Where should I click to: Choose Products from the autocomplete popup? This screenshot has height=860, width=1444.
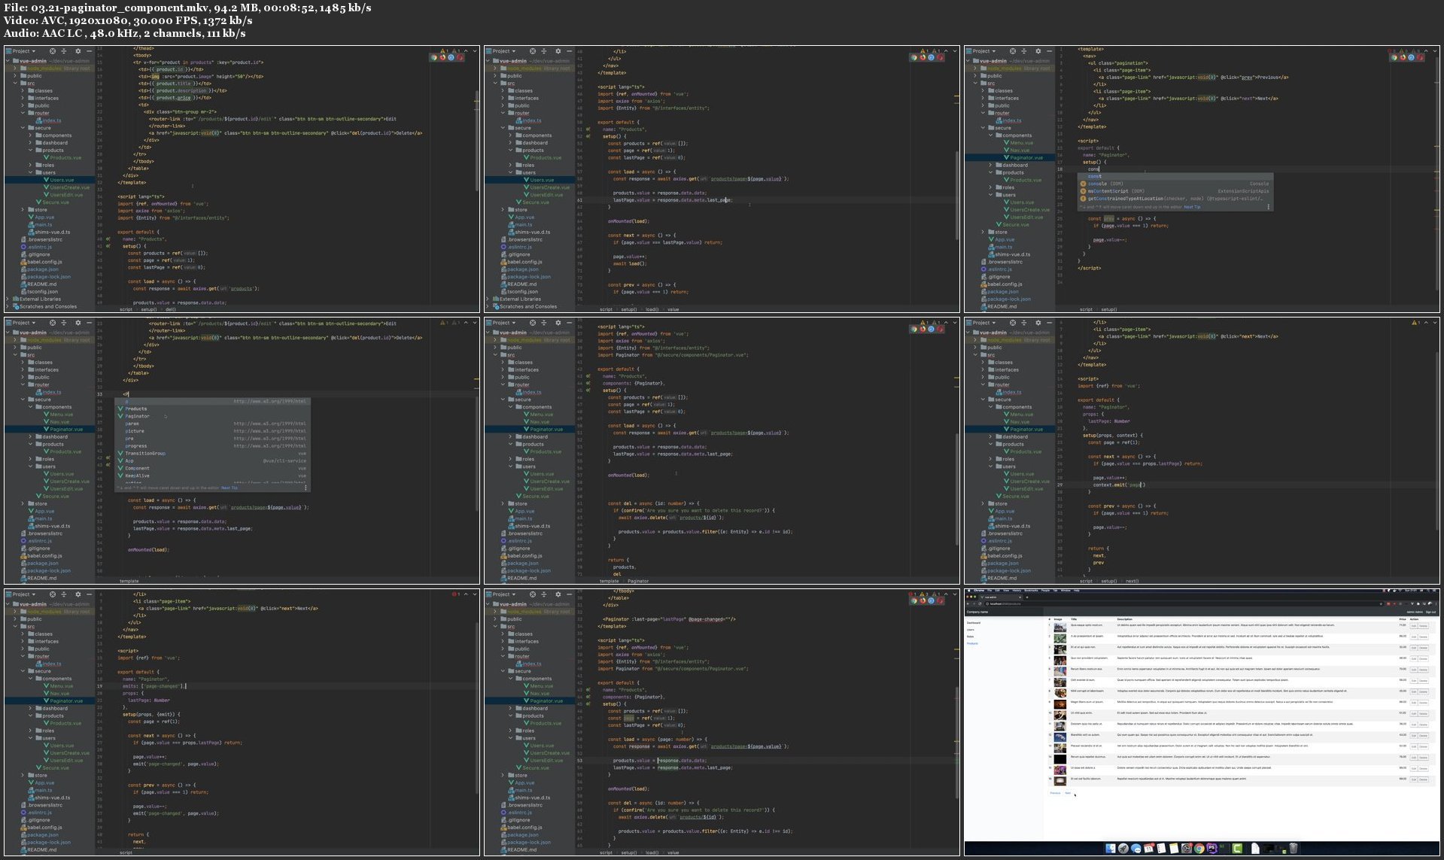click(212, 409)
